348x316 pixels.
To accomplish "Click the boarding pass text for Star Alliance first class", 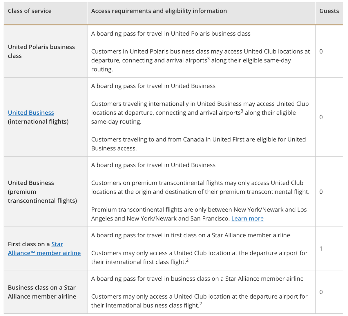I will point(190,235).
